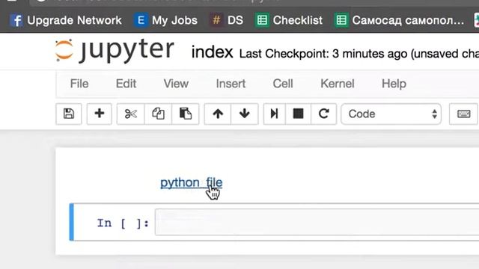This screenshot has height=269, width=479.
Task: Open Upgrade Network Facebook bookmark
Action: 66,20
